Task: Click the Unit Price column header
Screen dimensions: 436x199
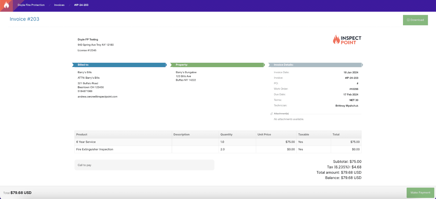Action: (264, 134)
